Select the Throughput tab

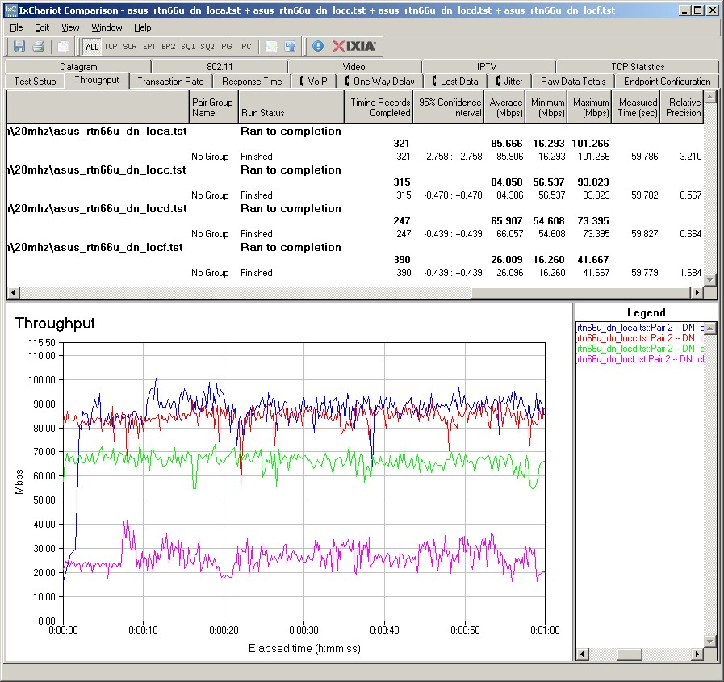tap(97, 81)
